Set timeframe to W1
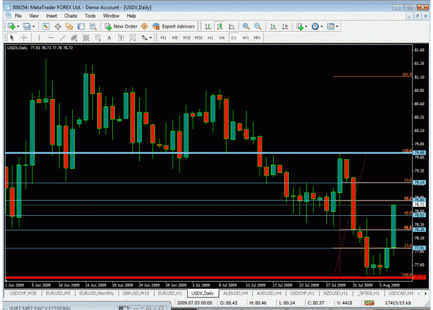The image size is (433, 310). pyautogui.click(x=245, y=38)
